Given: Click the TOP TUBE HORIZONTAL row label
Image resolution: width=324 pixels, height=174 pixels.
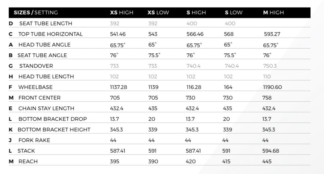Looking at the screenshot, I should pyautogui.click(x=50, y=34).
